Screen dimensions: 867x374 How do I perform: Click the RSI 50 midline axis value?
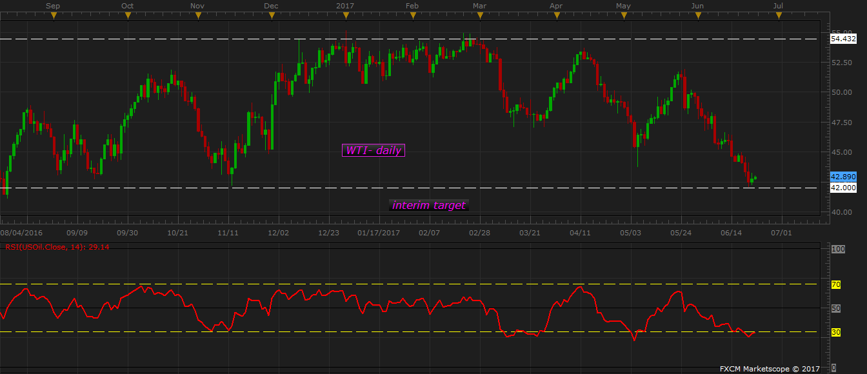(835, 309)
